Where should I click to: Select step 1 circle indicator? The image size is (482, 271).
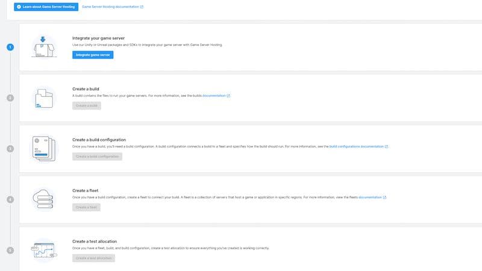click(x=10, y=47)
